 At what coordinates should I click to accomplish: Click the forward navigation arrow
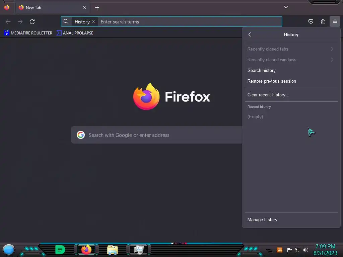pos(20,22)
